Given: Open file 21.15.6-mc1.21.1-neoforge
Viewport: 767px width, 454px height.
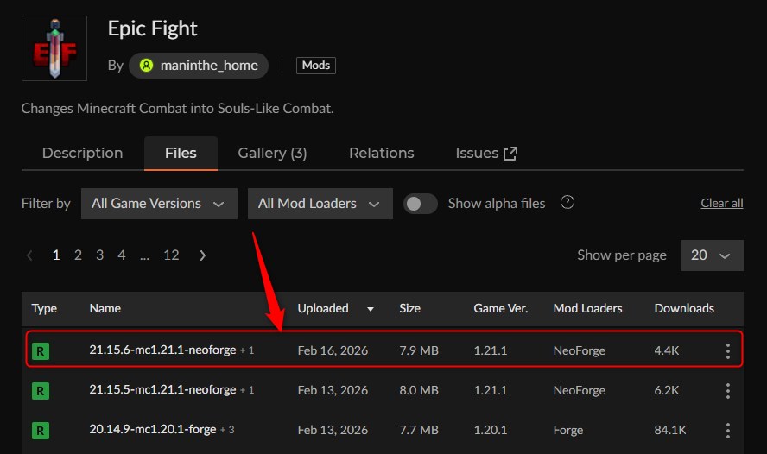Looking at the screenshot, I should pos(162,350).
